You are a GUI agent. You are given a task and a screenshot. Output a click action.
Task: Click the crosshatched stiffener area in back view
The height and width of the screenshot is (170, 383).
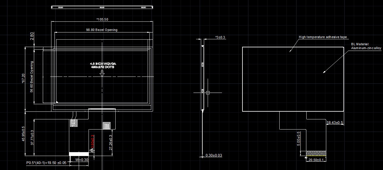(x=316, y=153)
